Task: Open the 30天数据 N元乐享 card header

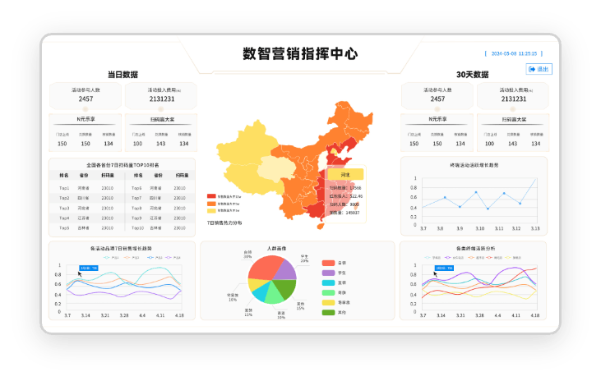Action: (x=437, y=119)
